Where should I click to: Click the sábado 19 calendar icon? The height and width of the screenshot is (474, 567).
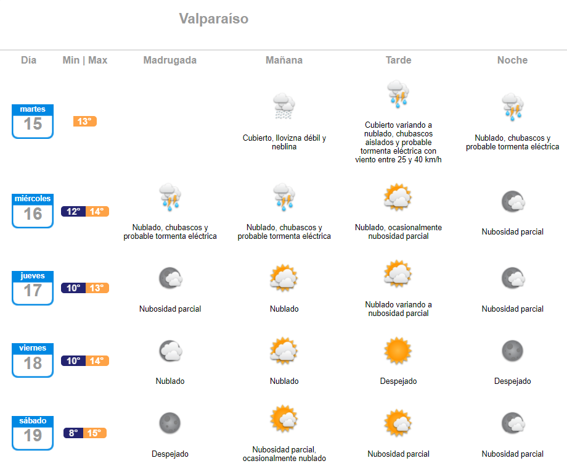tap(33, 433)
